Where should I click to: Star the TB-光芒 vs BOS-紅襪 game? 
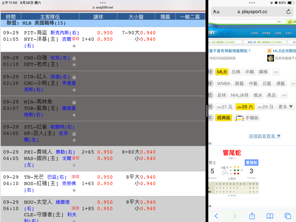74,190
